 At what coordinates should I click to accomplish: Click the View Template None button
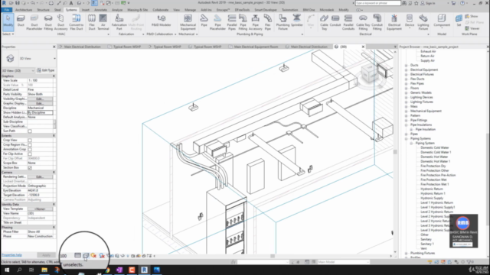40,209
